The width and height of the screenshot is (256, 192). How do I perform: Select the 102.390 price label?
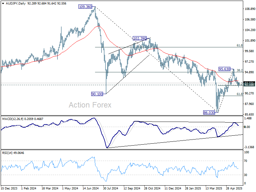pyautogui.click(x=140, y=38)
